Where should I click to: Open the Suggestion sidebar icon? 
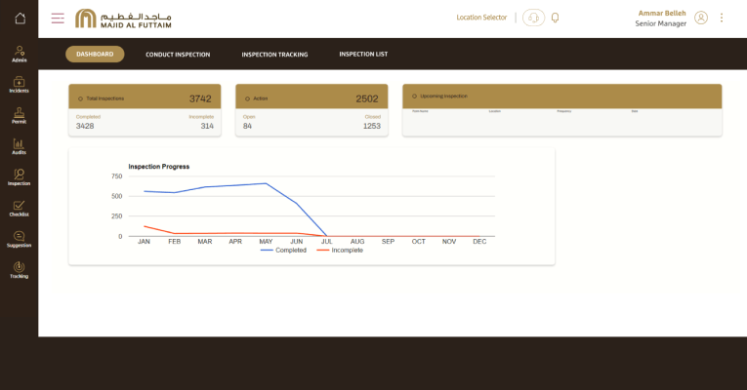(x=20, y=239)
